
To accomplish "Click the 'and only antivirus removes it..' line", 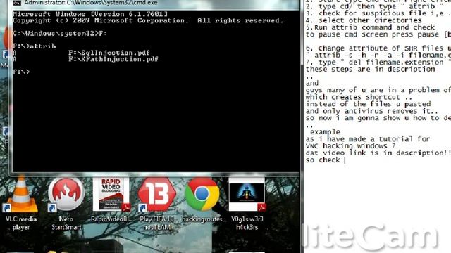I will [x=372, y=111].
